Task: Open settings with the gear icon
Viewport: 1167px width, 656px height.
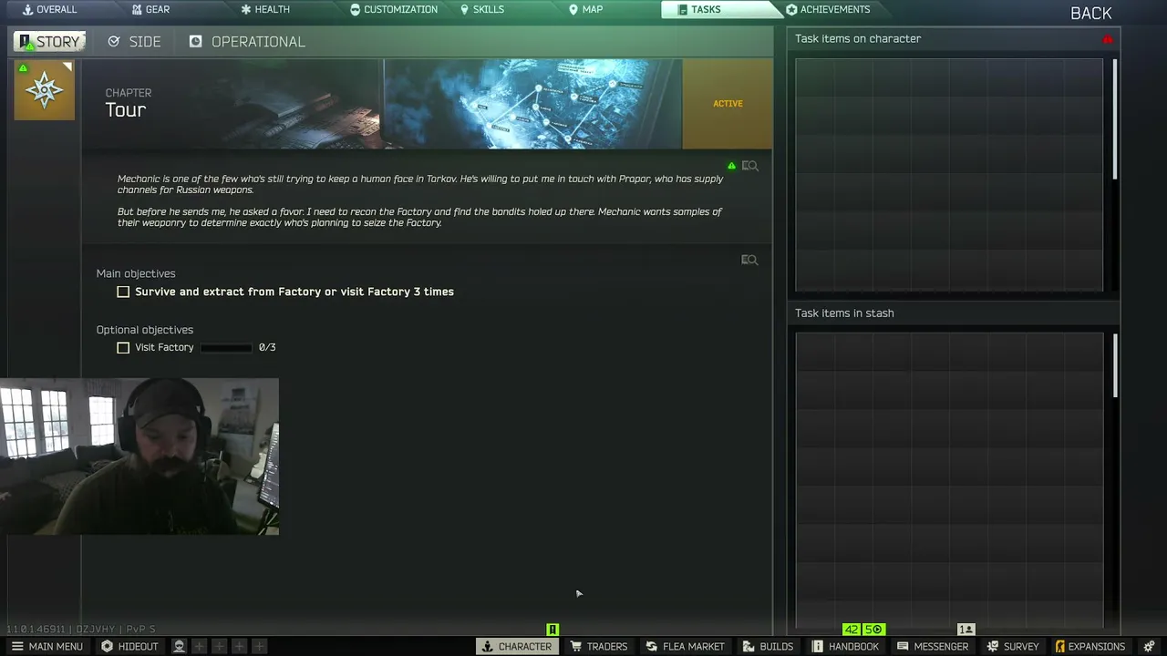Action: [1149, 647]
